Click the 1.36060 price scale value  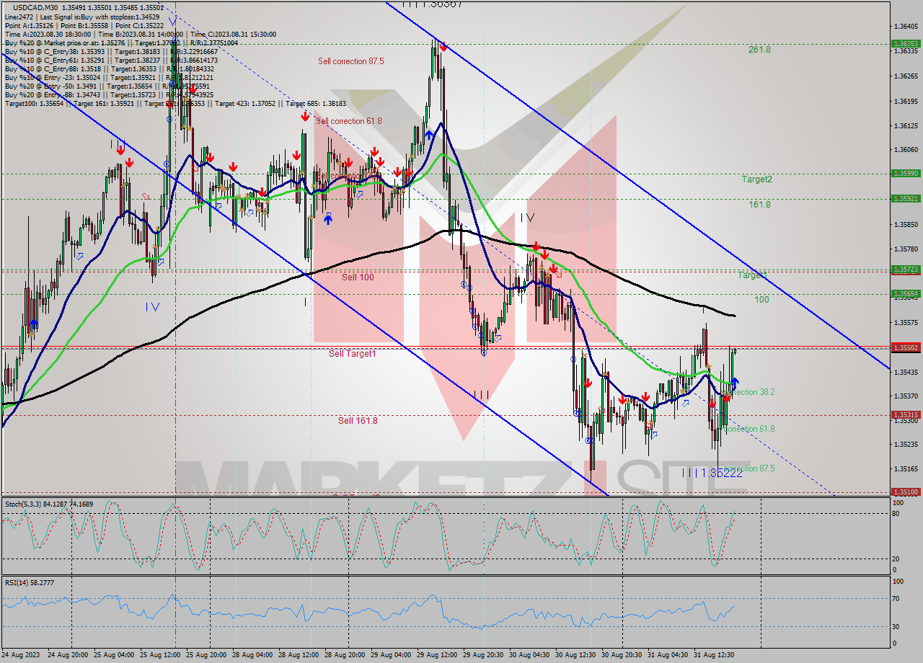[x=906, y=150]
